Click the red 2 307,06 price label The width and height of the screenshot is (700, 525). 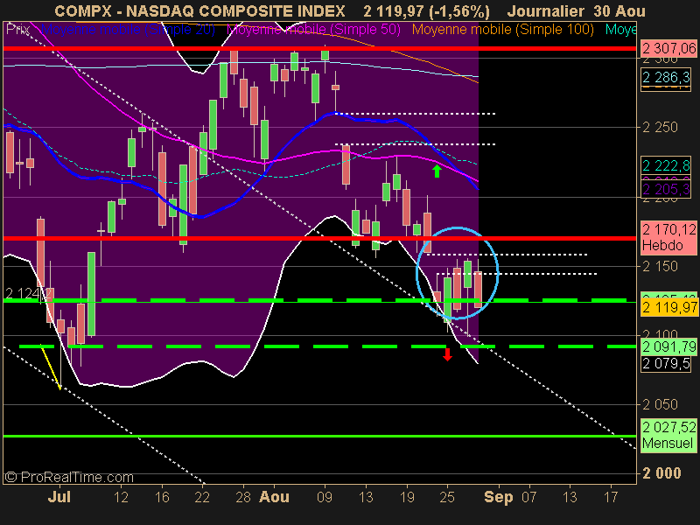(x=668, y=48)
